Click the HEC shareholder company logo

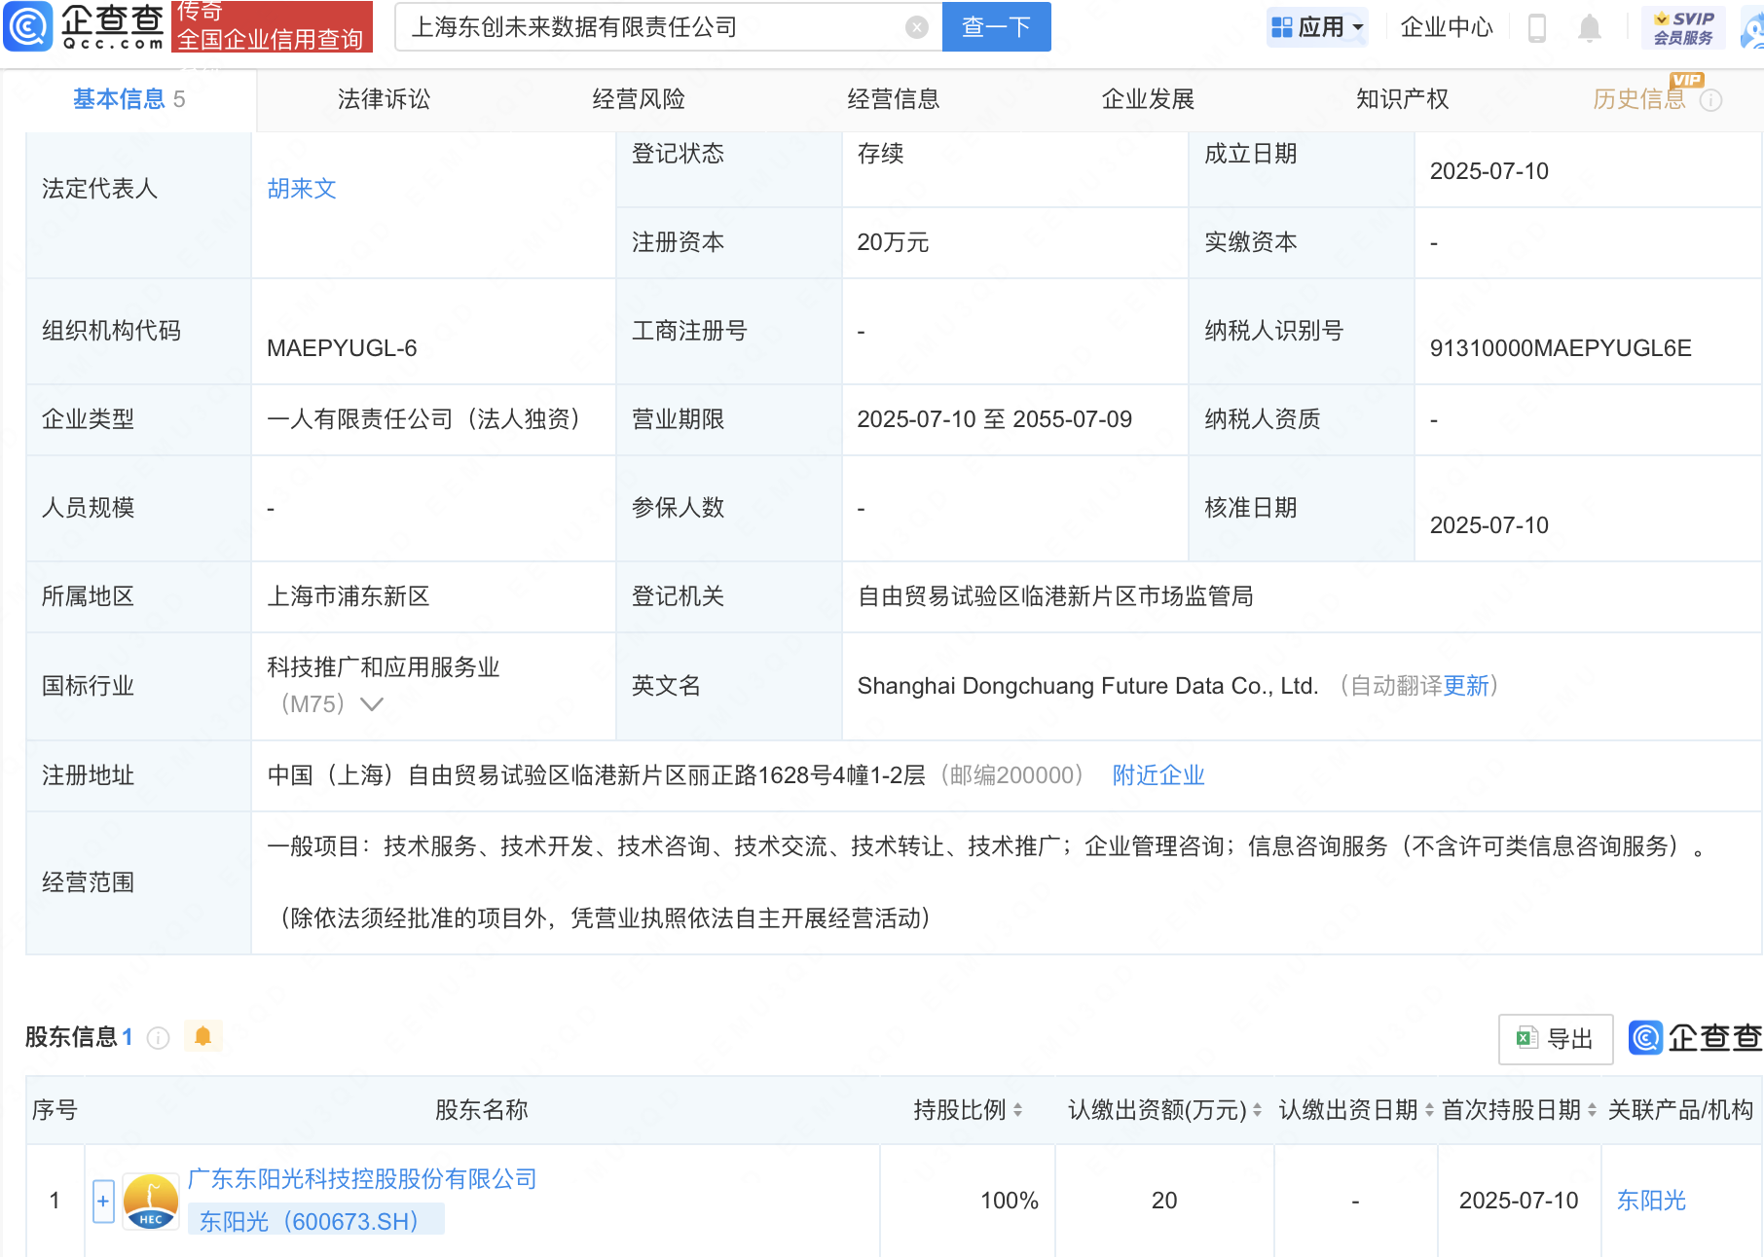[x=151, y=1202]
